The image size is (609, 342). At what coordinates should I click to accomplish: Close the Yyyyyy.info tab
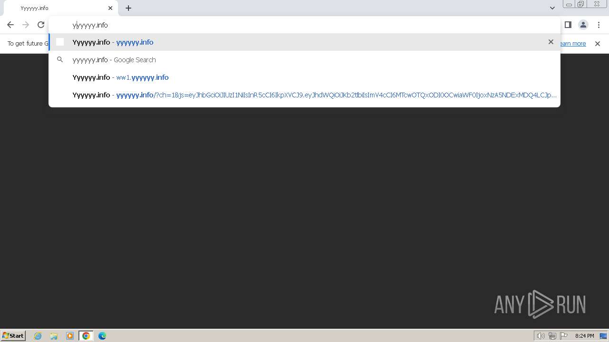click(110, 8)
